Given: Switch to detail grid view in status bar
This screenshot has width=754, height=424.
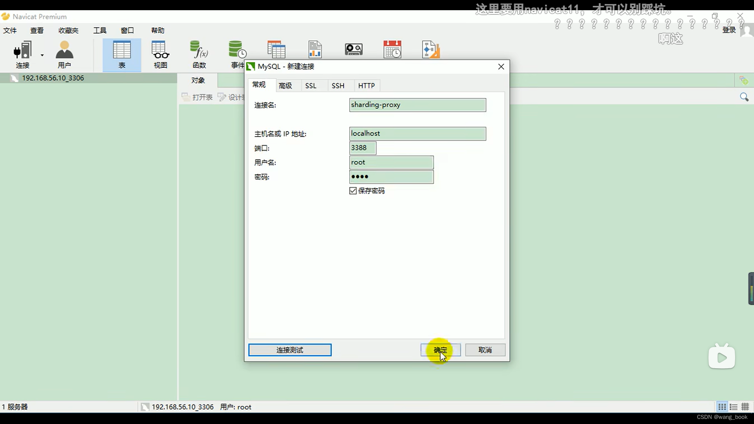Looking at the screenshot, I should [745, 407].
